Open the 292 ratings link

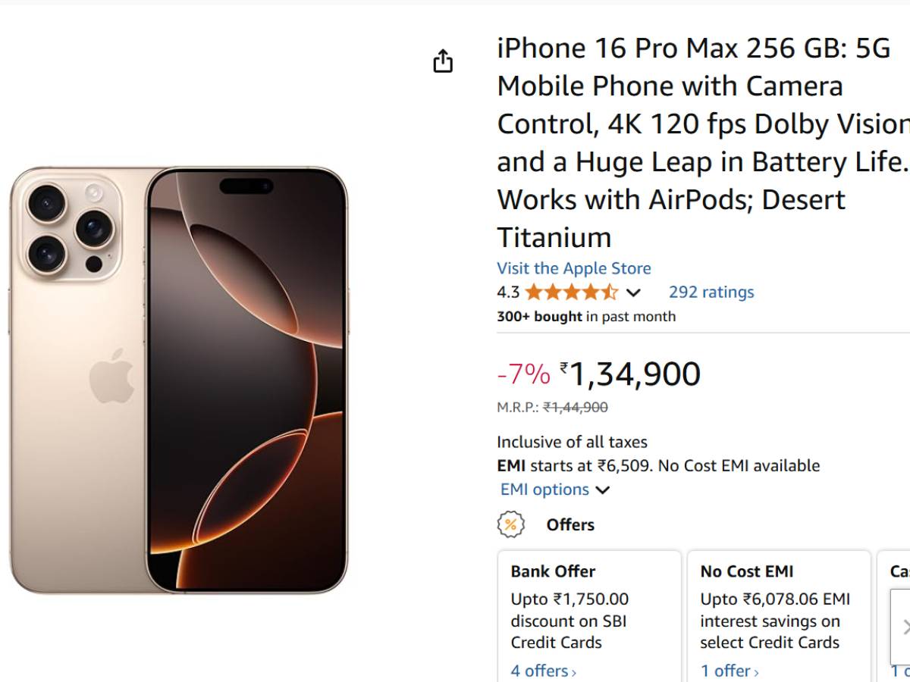711,293
